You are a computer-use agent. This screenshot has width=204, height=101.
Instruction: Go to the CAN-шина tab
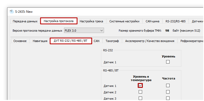[153, 21]
